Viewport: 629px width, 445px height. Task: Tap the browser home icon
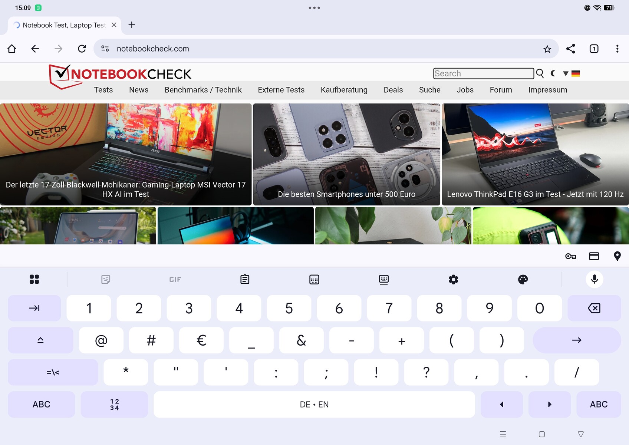click(x=12, y=49)
